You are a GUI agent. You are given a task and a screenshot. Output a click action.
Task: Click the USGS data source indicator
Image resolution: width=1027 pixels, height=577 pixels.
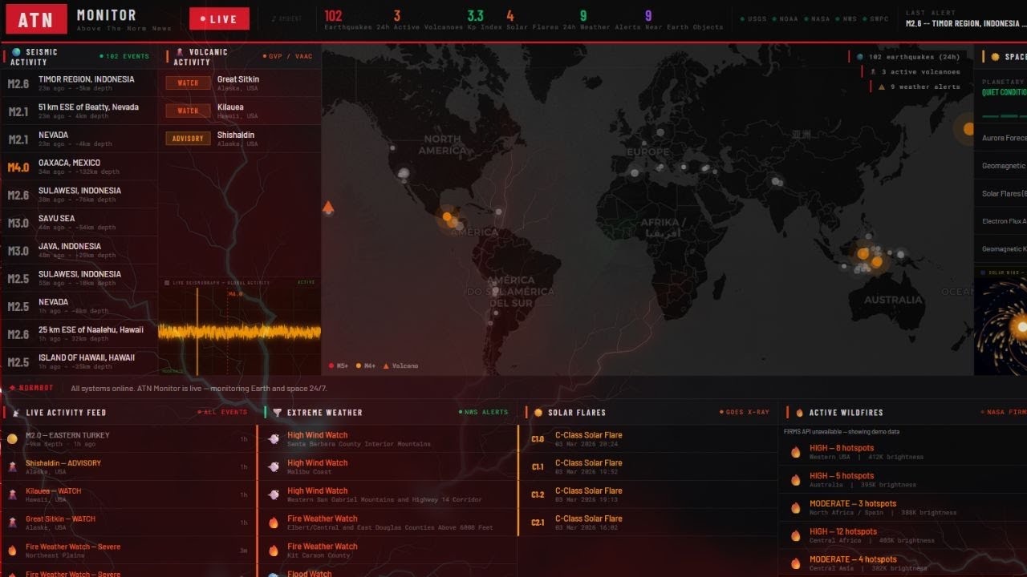point(754,18)
